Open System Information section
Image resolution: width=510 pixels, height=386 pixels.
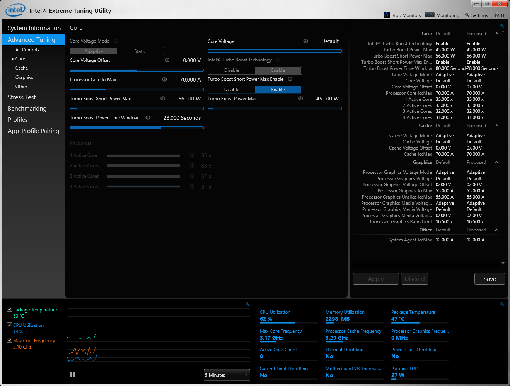tap(34, 28)
